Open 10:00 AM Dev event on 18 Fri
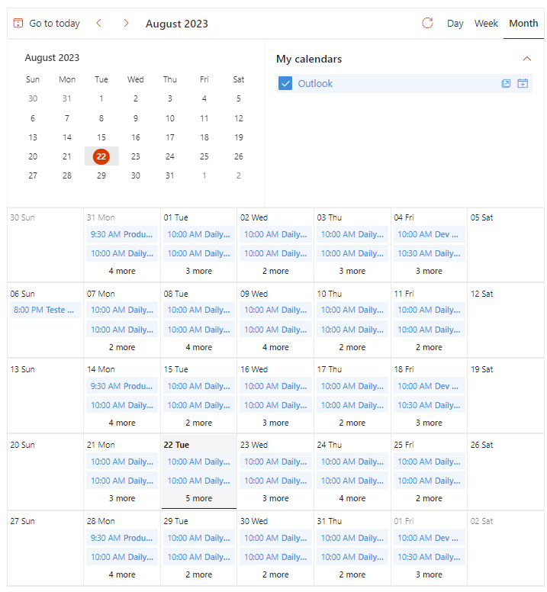This screenshot has width=547, height=592. [429, 386]
